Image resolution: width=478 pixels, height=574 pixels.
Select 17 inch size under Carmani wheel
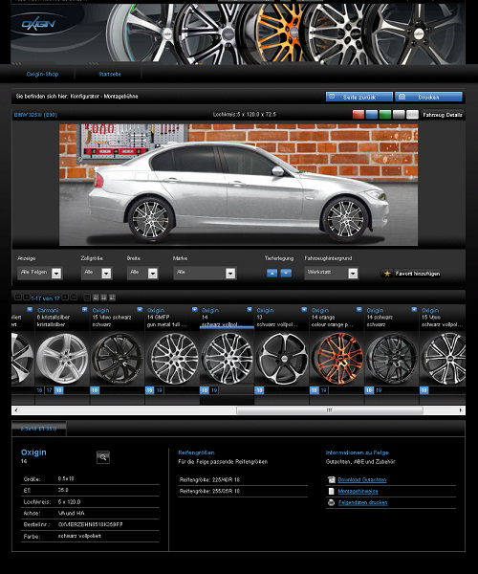(x=49, y=390)
